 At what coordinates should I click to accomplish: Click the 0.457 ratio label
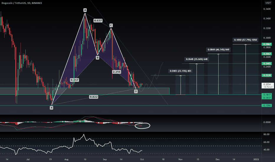[74, 80]
